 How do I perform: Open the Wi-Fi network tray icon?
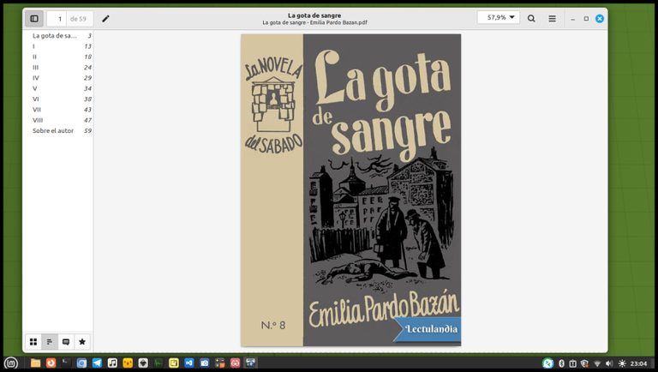597,363
